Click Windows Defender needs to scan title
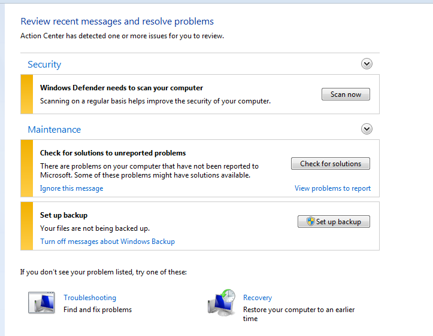Viewport: 433px width, 336px height. 122,88
